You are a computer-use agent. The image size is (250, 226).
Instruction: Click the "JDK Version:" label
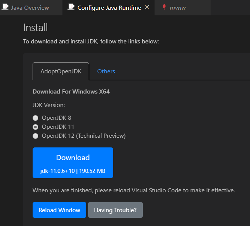pos(49,105)
